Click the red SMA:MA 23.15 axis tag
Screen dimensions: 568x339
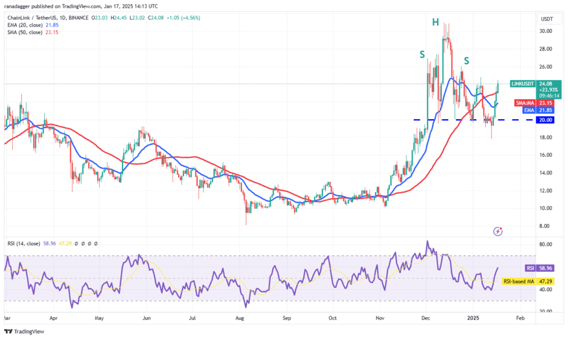point(540,103)
